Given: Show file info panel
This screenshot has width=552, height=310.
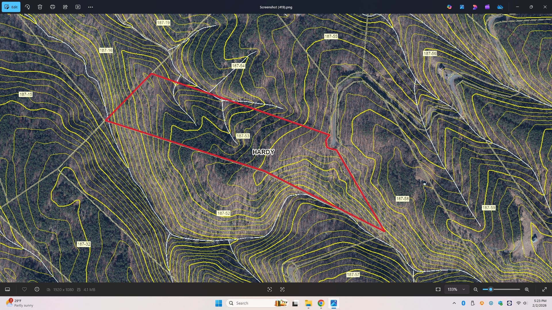Looking at the screenshot, I should [x=37, y=289].
